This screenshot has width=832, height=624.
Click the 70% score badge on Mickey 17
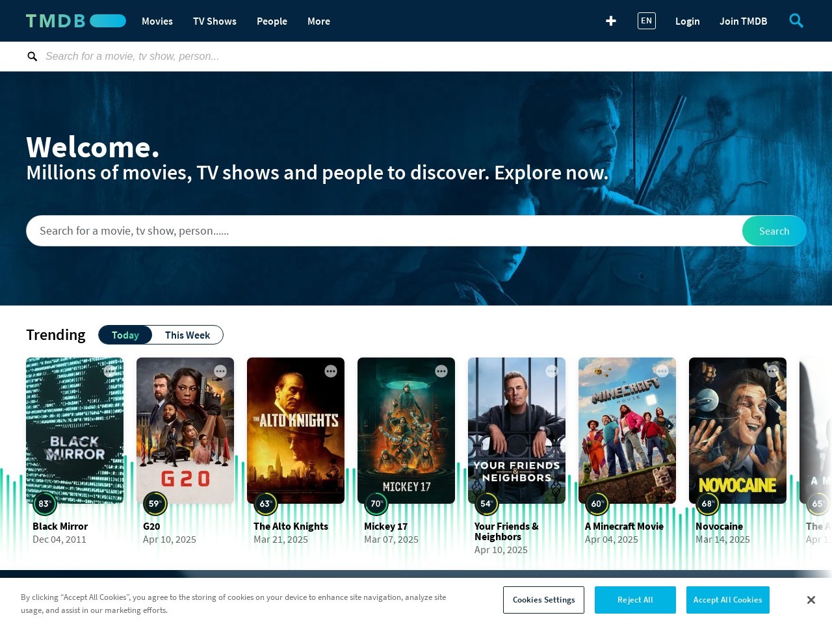pyautogui.click(x=376, y=504)
